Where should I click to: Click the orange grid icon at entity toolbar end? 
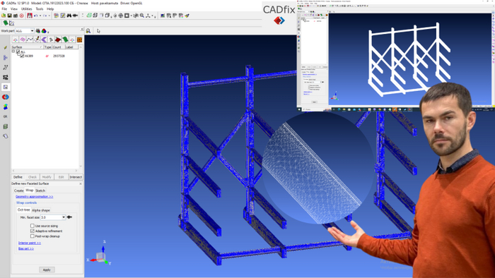(79, 40)
